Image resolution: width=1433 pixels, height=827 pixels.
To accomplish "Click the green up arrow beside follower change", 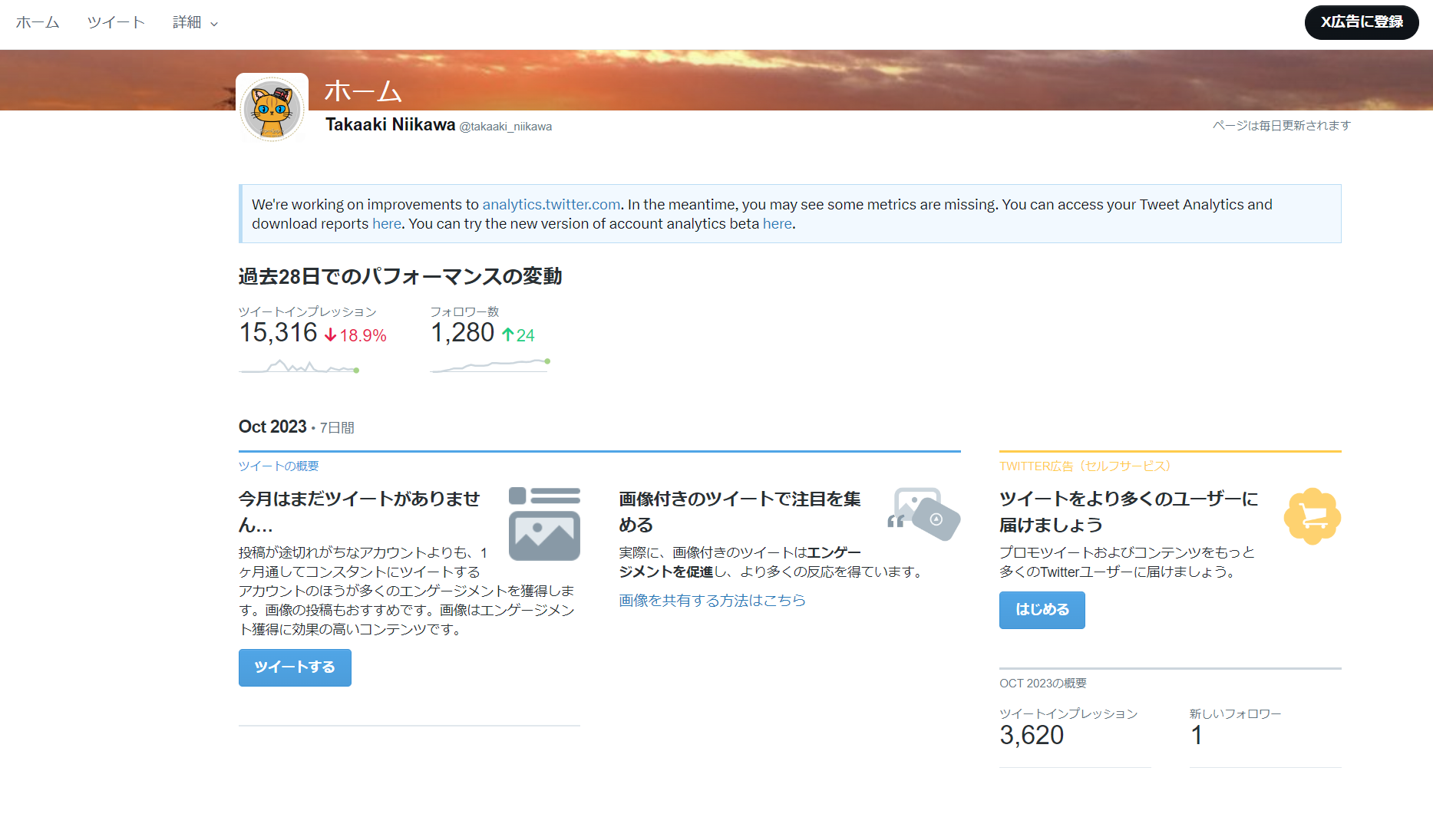I will (x=508, y=334).
